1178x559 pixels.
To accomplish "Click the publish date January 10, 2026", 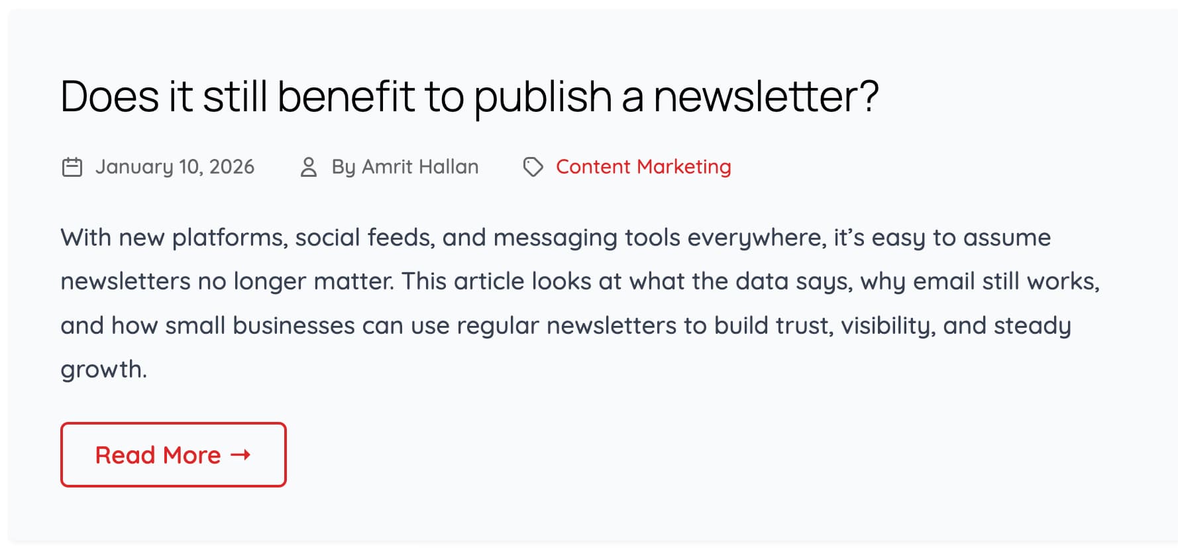I will click(x=174, y=167).
